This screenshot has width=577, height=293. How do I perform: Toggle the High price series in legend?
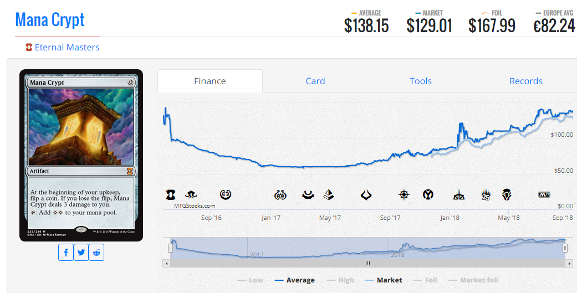pos(340,280)
